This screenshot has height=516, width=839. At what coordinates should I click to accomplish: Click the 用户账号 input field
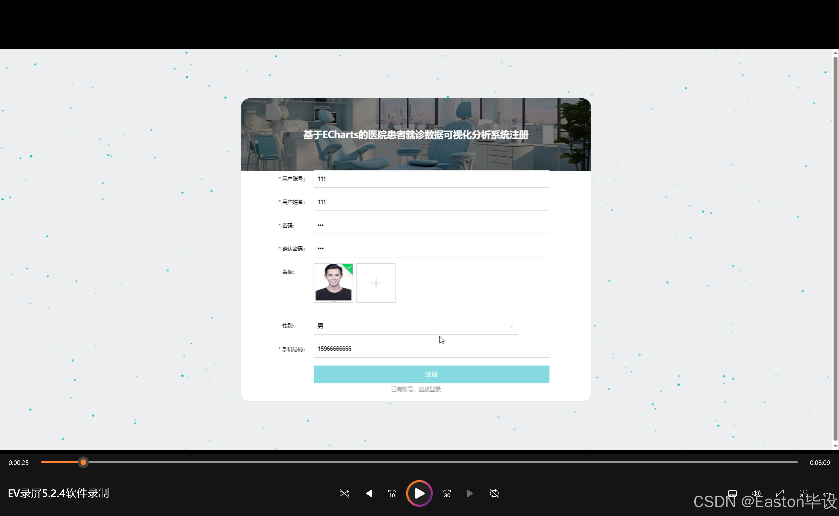coord(431,179)
